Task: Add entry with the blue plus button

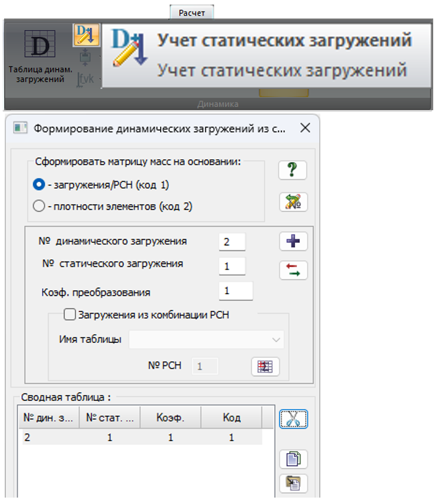Action: click(x=293, y=242)
